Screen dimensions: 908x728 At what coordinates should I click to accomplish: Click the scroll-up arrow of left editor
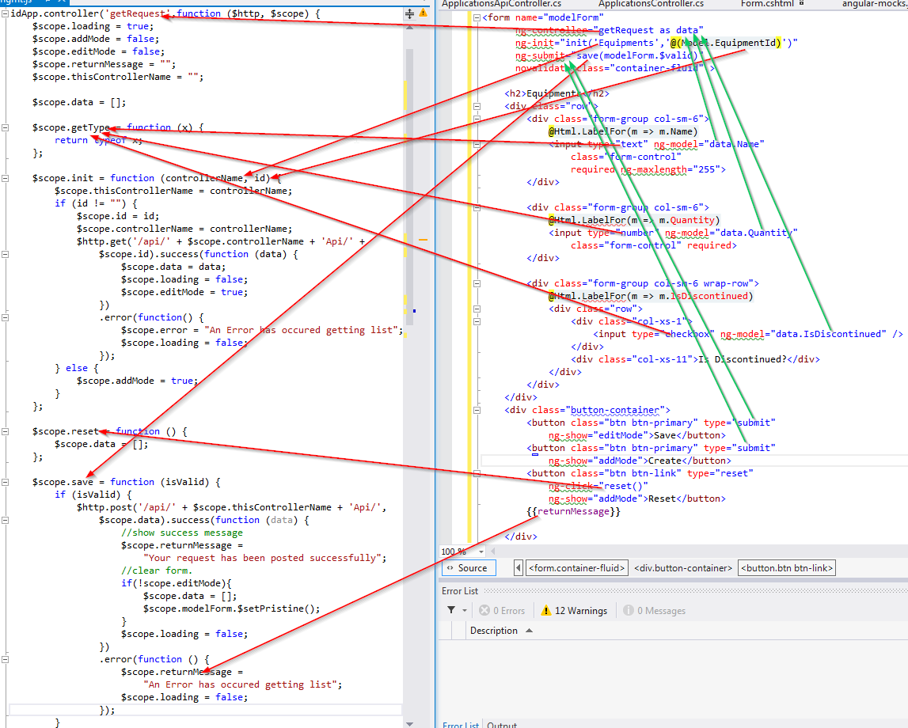[409, 27]
